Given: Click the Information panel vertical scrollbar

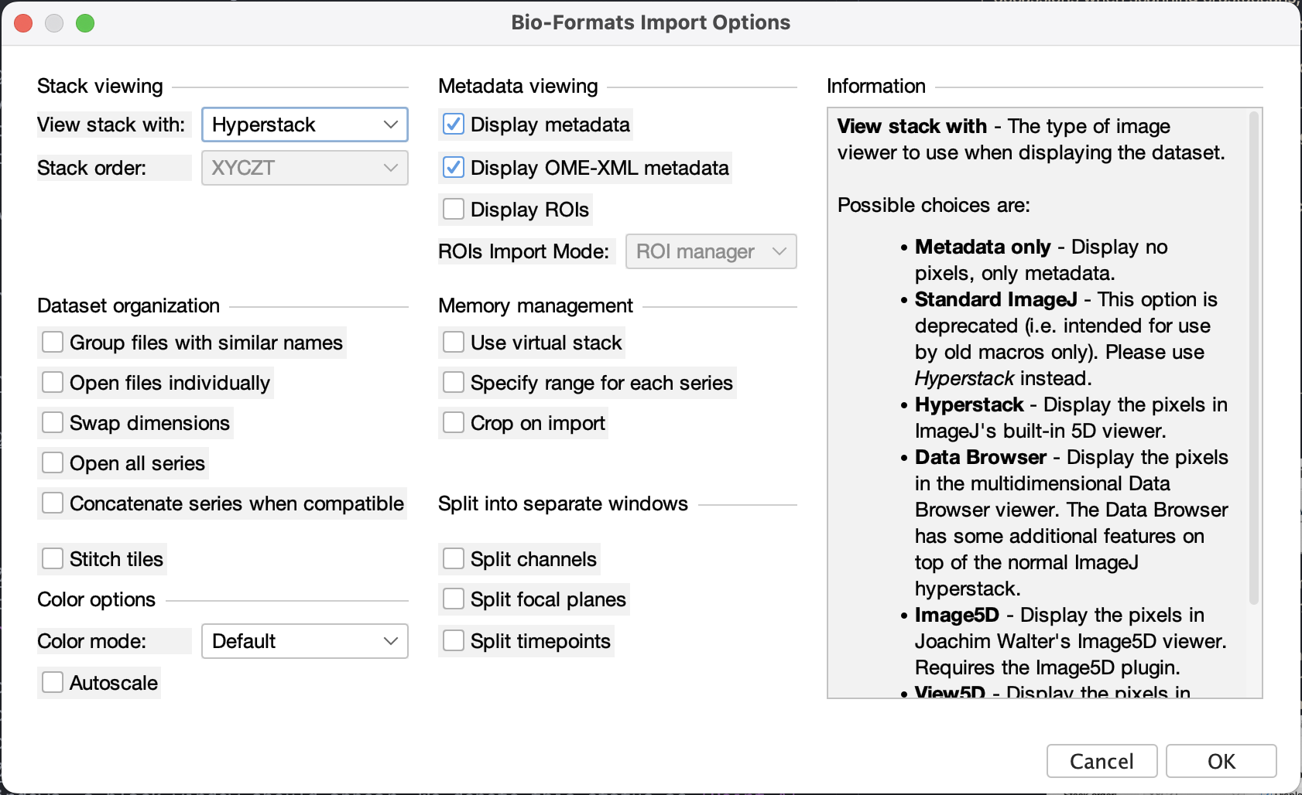Looking at the screenshot, I should coord(1253,357).
